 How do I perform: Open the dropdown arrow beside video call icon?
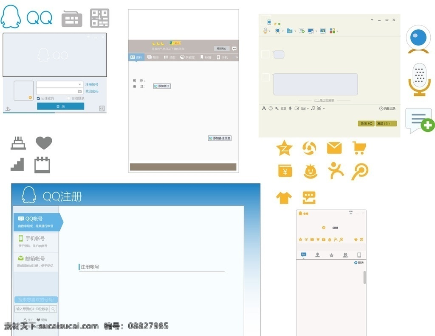[x=282, y=31]
